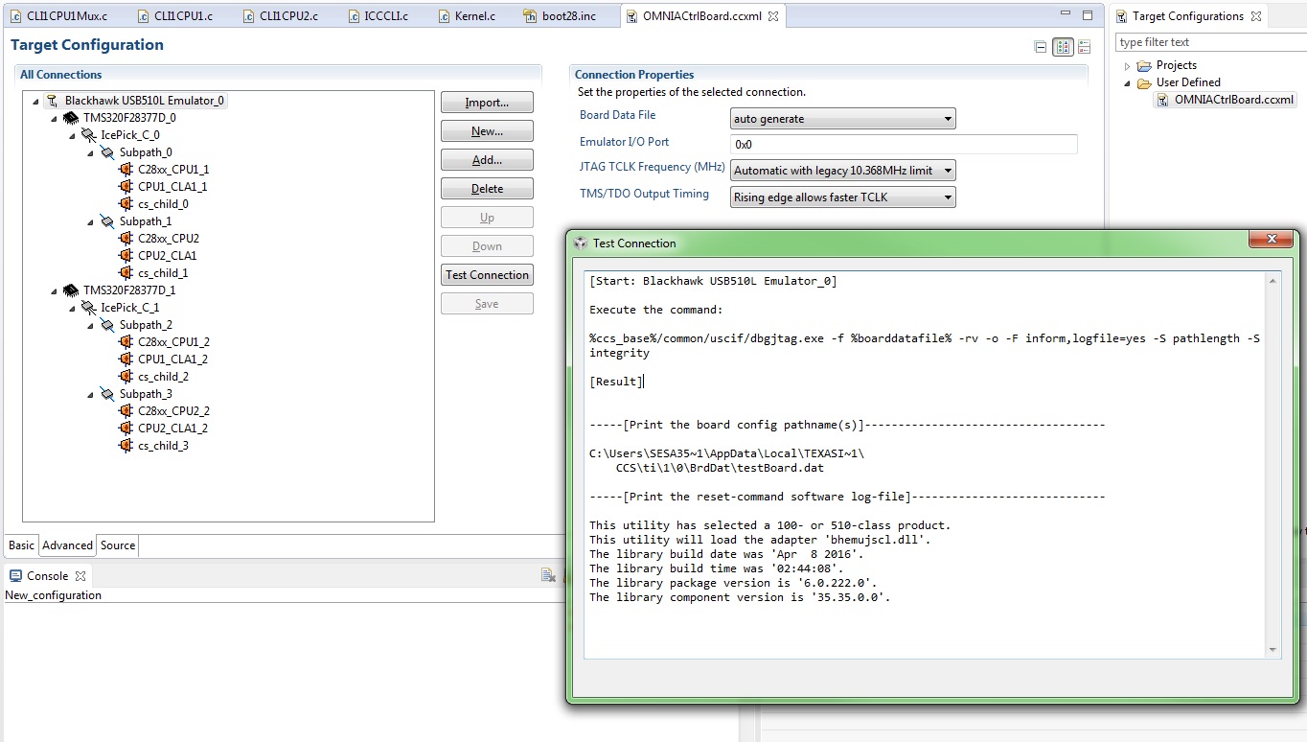Click the C28xx_CPU1_2 core icon

point(126,342)
